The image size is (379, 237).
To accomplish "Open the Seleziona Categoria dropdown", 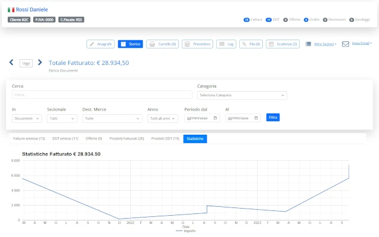I will click(242, 95).
